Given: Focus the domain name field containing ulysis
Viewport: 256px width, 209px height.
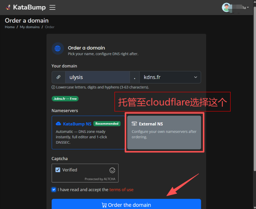Looking at the screenshot, I should coord(98,77).
